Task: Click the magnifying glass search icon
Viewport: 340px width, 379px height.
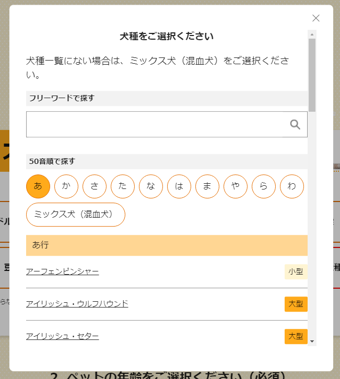Action: point(295,124)
